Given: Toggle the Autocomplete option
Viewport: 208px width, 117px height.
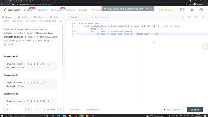Looking at the screenshot, I should tap(101, 17).
